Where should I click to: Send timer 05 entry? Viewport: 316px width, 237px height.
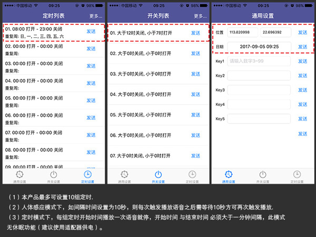tap(91, 100)
